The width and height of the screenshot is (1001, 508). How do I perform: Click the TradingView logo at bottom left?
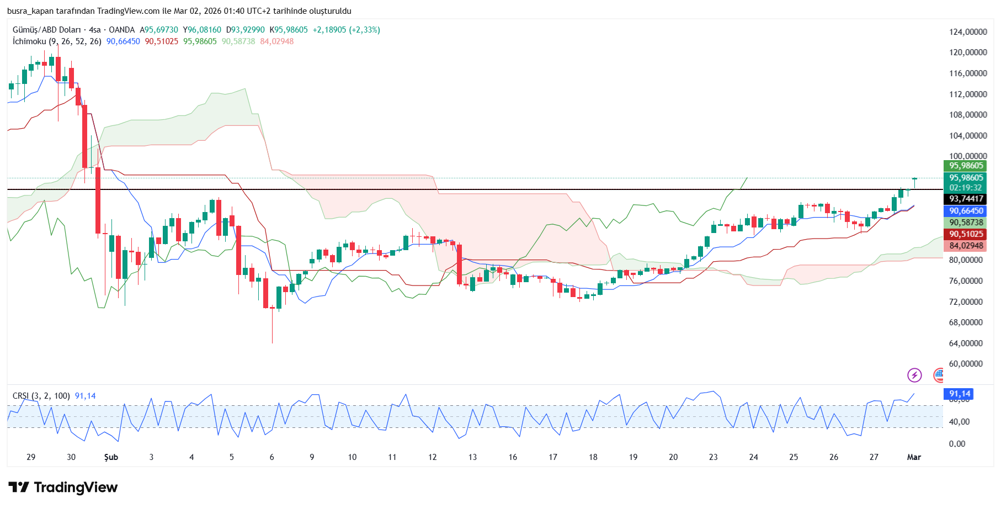click(x=63, y=487)
